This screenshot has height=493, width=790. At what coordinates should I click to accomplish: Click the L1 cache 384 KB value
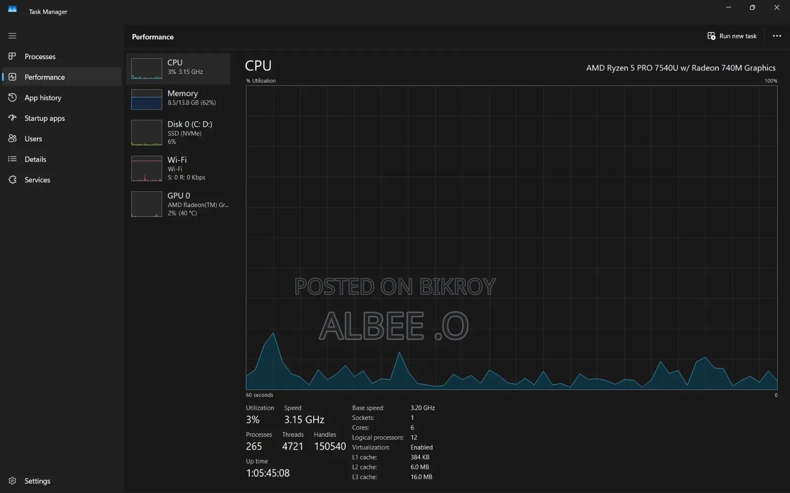click(420, 457)
